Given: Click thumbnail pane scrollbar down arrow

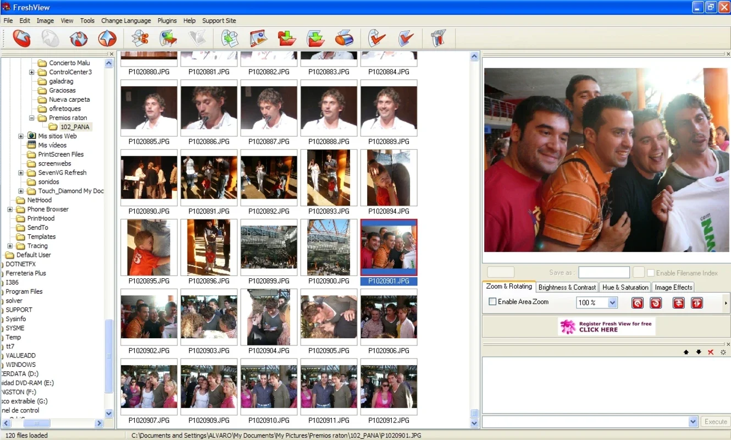Looking at the screenshot, I should [475, 424].
